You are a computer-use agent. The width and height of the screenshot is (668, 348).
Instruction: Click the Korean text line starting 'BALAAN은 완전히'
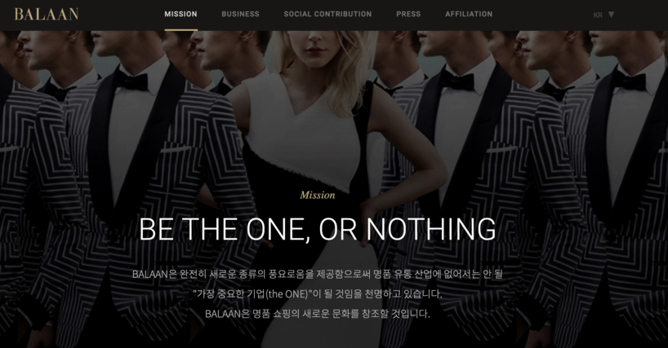click(x=318, y=274)
